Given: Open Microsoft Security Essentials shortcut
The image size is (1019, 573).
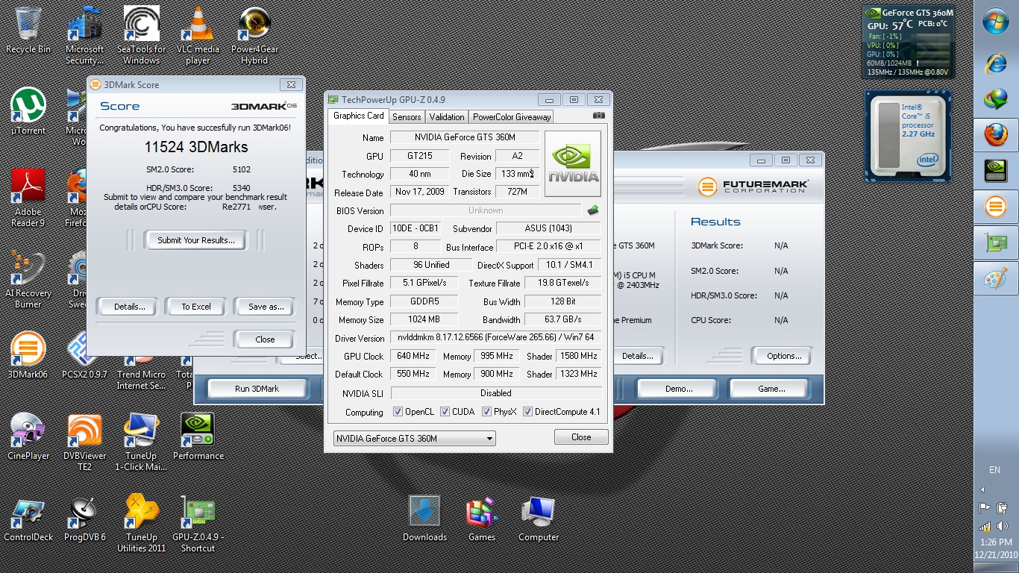Looking at the screenshot, I should pos(84,35).
